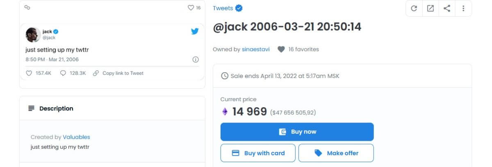Favorite the item via top-left card heart

point(191,8)
